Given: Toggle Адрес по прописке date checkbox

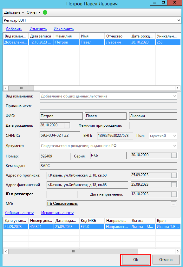Looking at the screenshot, I should click(x=174, y=175).
